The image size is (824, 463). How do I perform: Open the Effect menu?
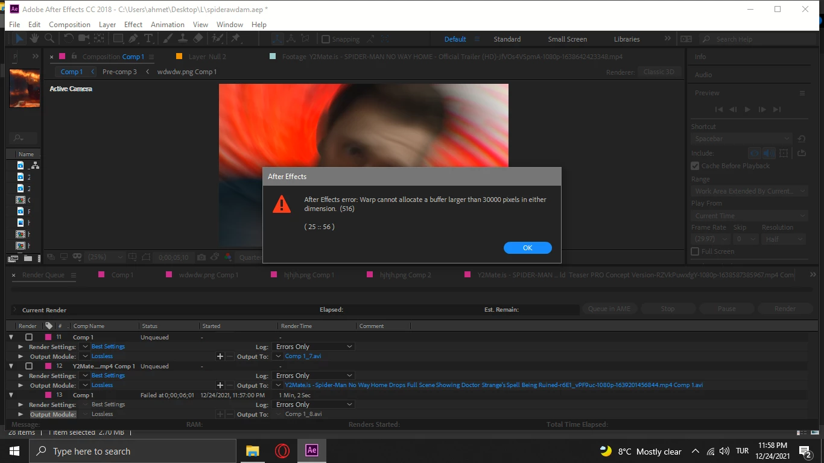click(x=133, y=25)
